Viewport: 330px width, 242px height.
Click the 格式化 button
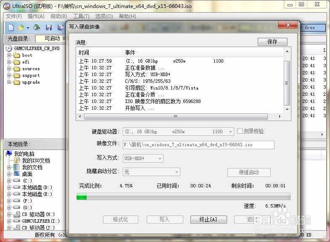pyautogui.click(x=120, y=219)
